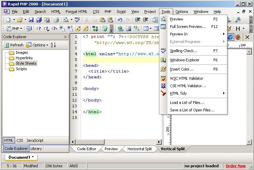Switch to the Horizontal Split tab
The height and width of the screenshot is (170, 254).
(x=139, y=149)
